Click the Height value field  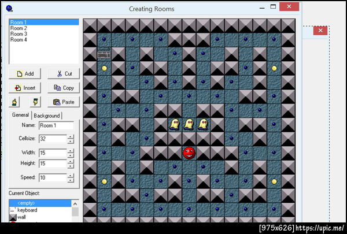tap(53, 164)
